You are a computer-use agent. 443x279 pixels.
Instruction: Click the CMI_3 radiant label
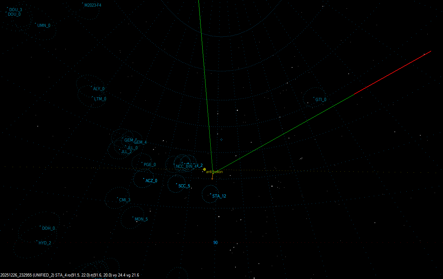click(x=125, y=200)
